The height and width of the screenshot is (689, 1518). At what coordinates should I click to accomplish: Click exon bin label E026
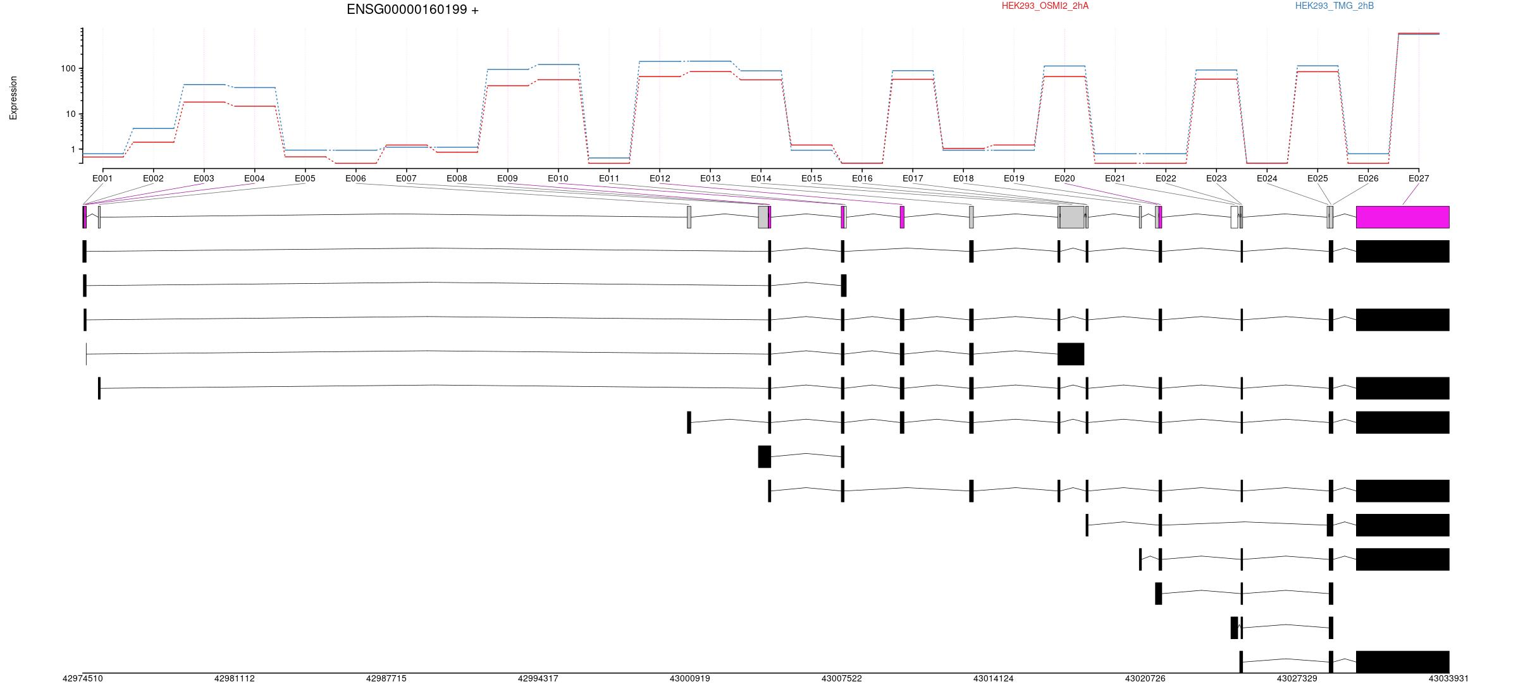click(x=1368, y=178)
